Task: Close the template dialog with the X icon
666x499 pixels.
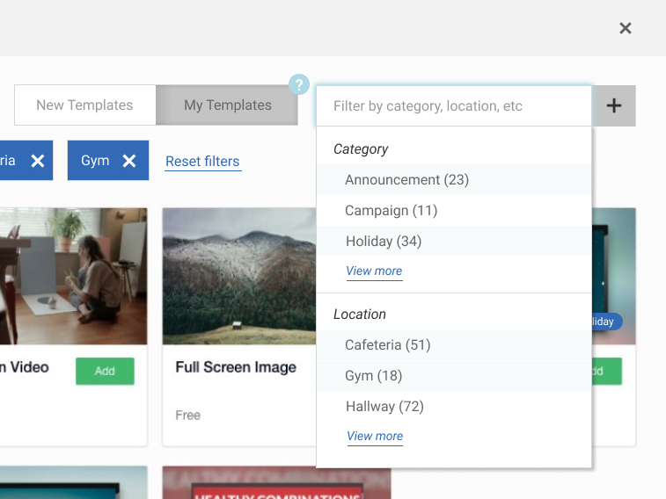Action: (626, 28)
